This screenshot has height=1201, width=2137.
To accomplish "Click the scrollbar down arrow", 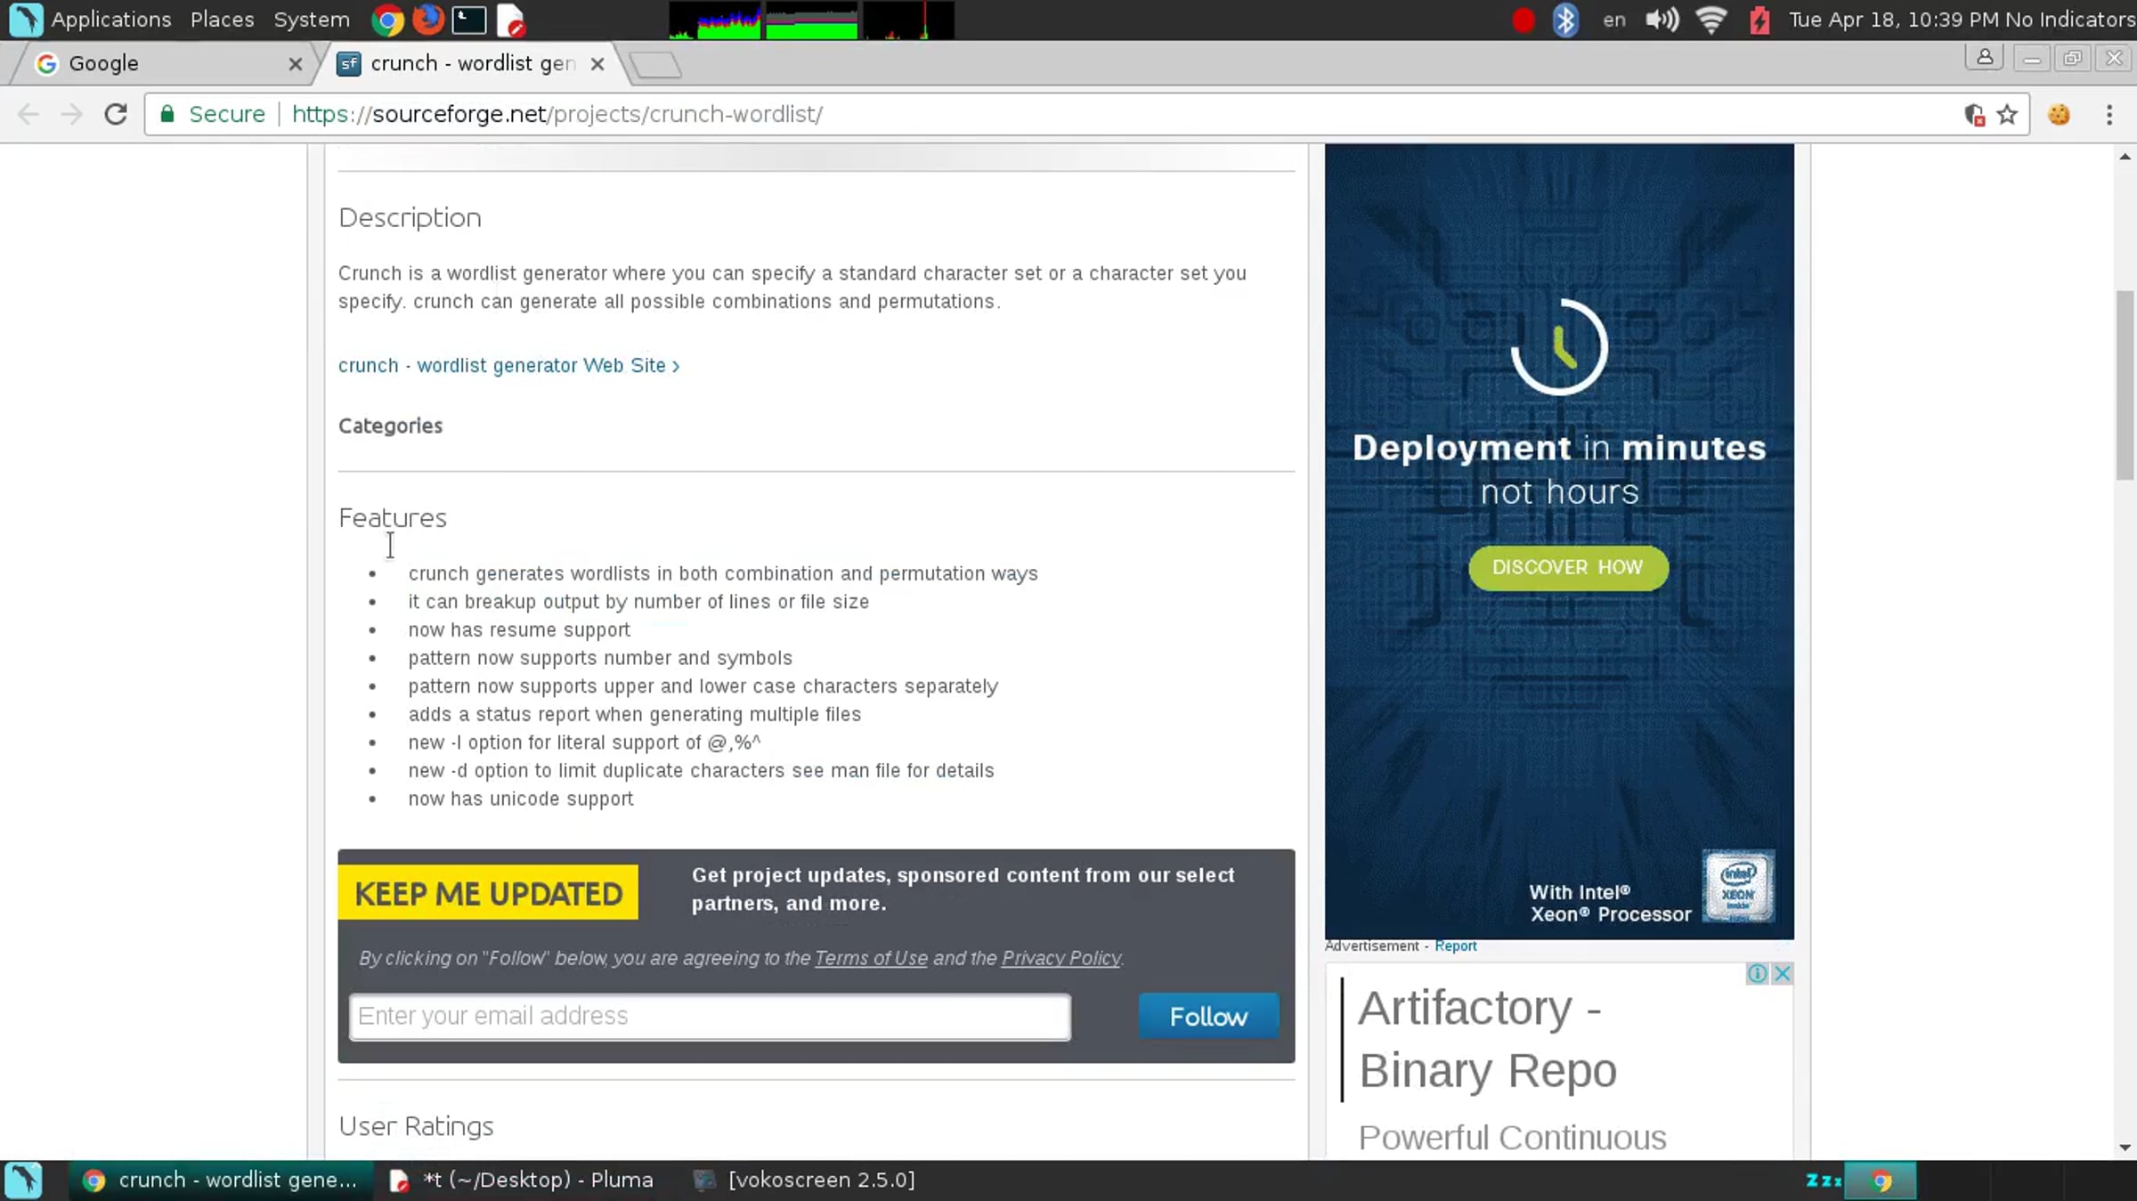I will (x=2125, y=1148).
